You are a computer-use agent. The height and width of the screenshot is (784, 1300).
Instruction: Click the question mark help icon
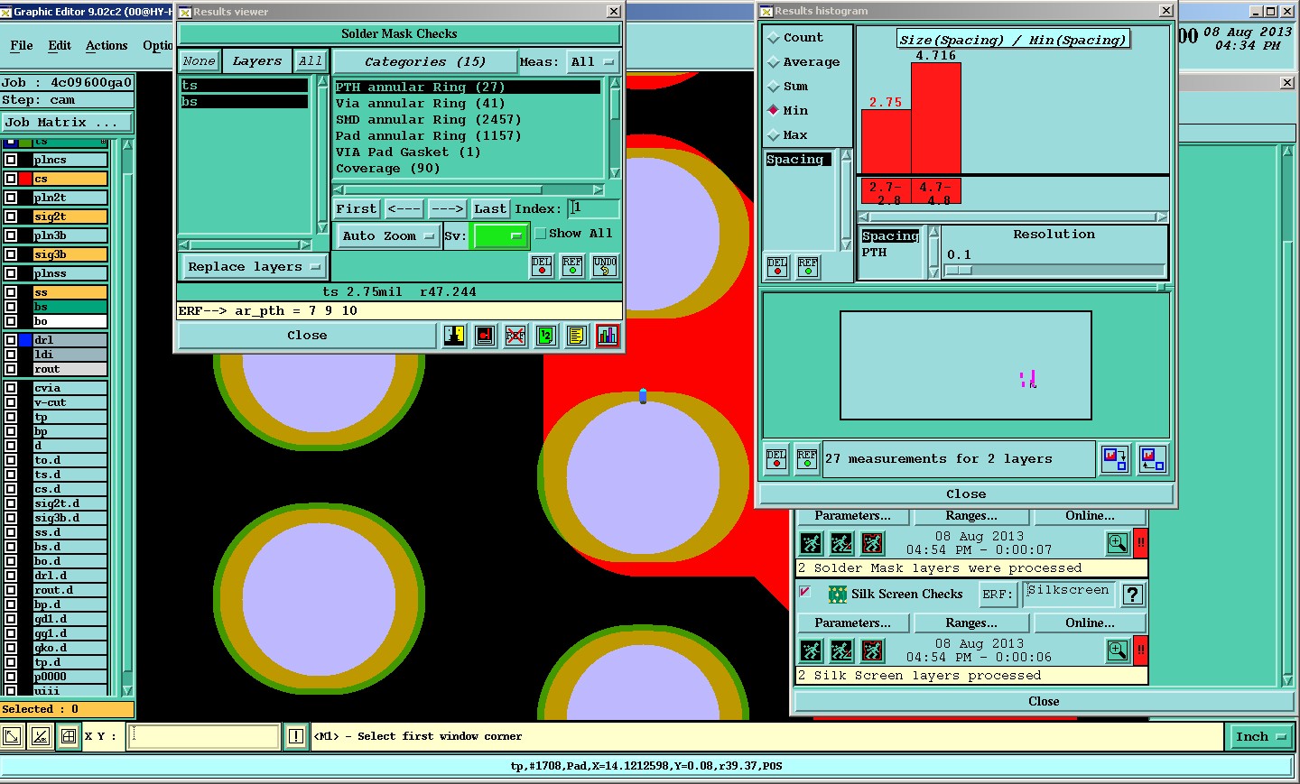coord(1133,594)
